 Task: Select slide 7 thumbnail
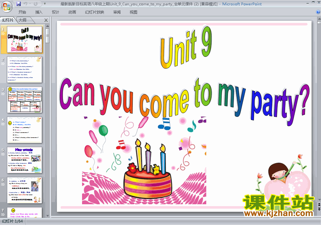click(25, 212)
